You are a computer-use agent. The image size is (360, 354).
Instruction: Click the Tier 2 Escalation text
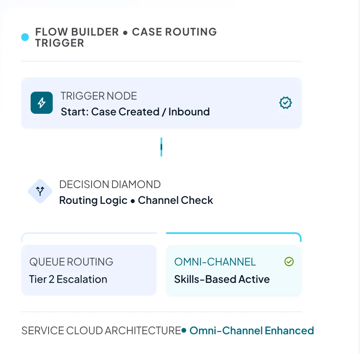pyautogui.click(x=68, y=279)
